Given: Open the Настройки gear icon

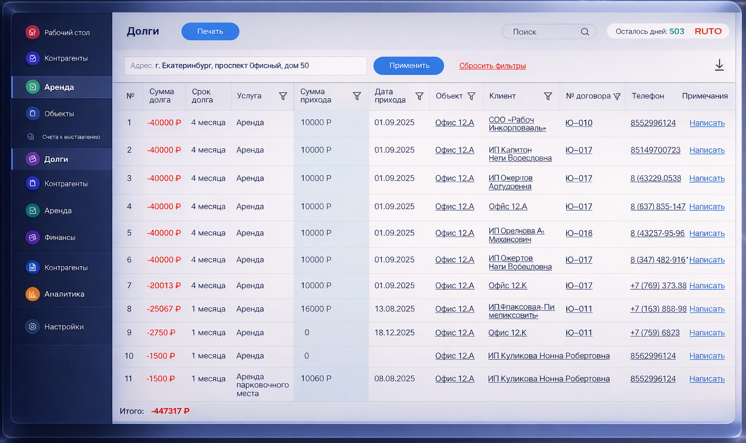Looking at the screenshot, I should pos(32,327).
